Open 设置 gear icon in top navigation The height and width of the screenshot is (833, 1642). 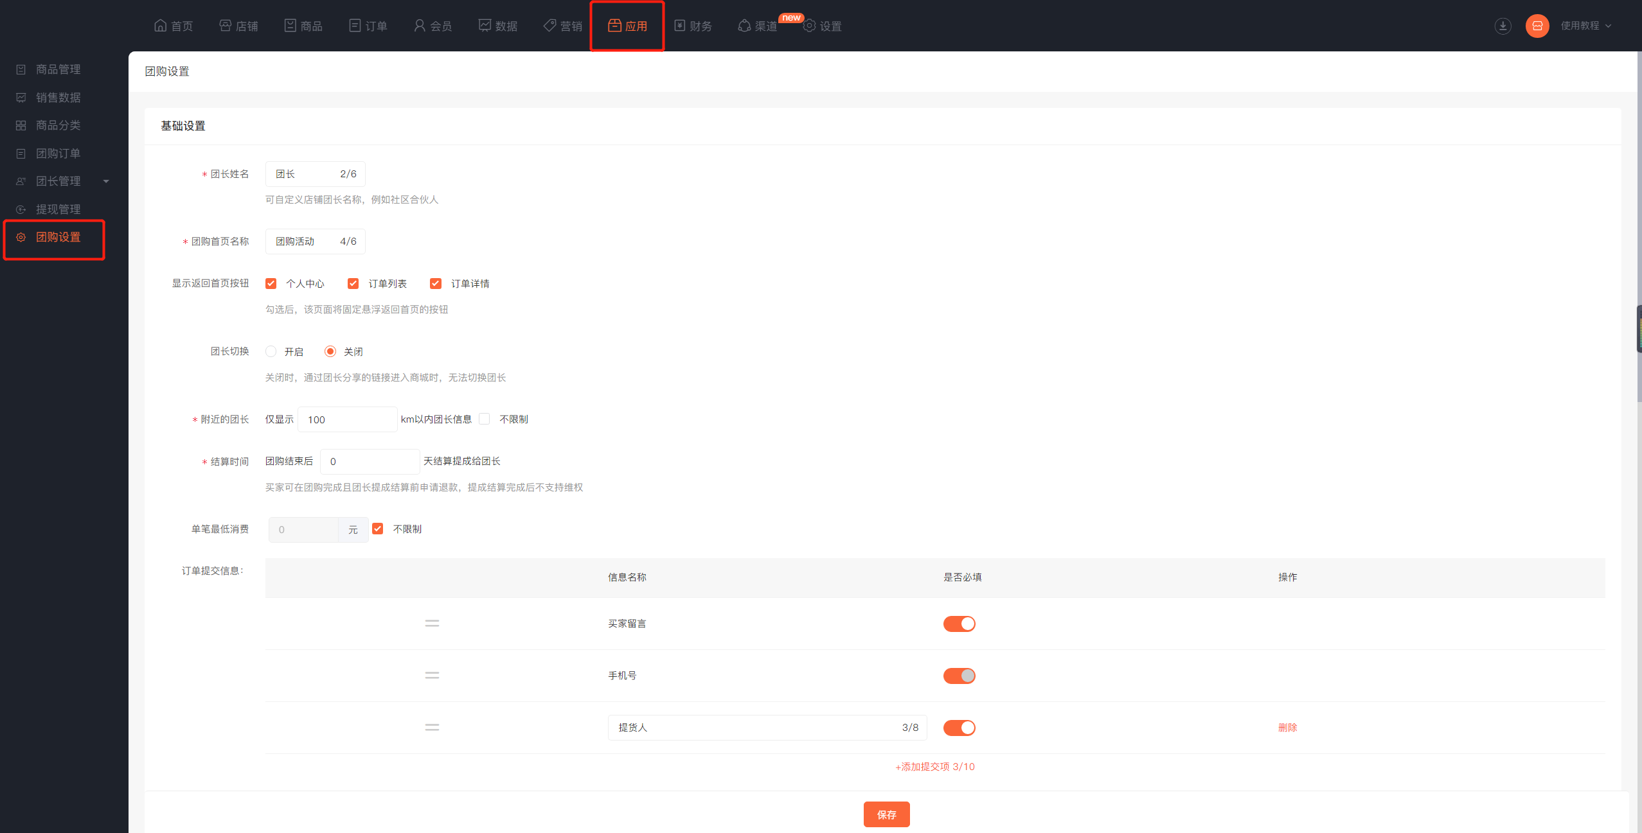tap(809, 26)
